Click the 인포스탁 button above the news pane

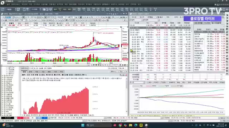(x=121, y=68)
